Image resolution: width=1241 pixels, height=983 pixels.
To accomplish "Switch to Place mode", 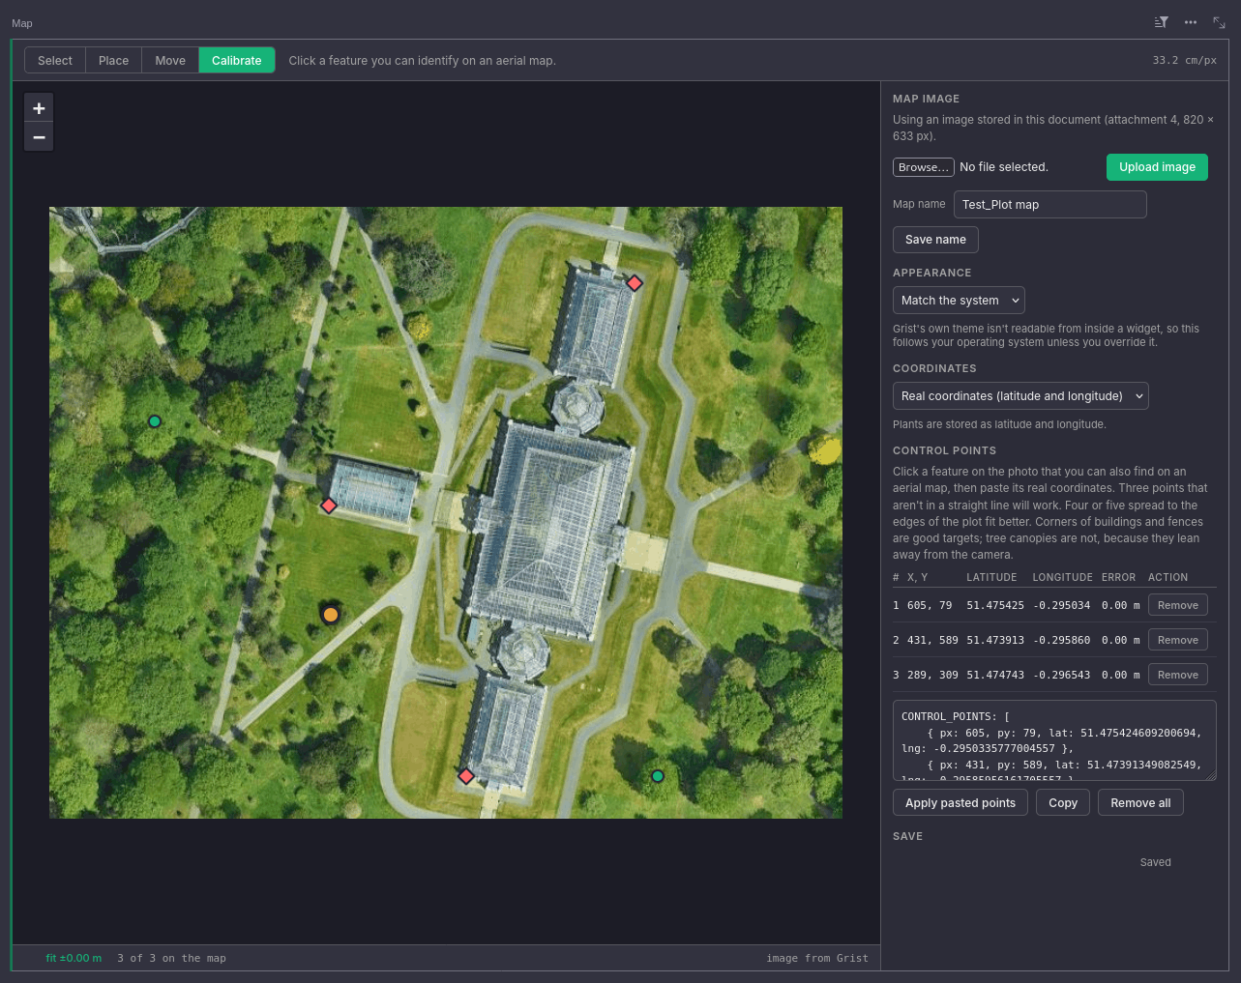I will pos(114,60).
